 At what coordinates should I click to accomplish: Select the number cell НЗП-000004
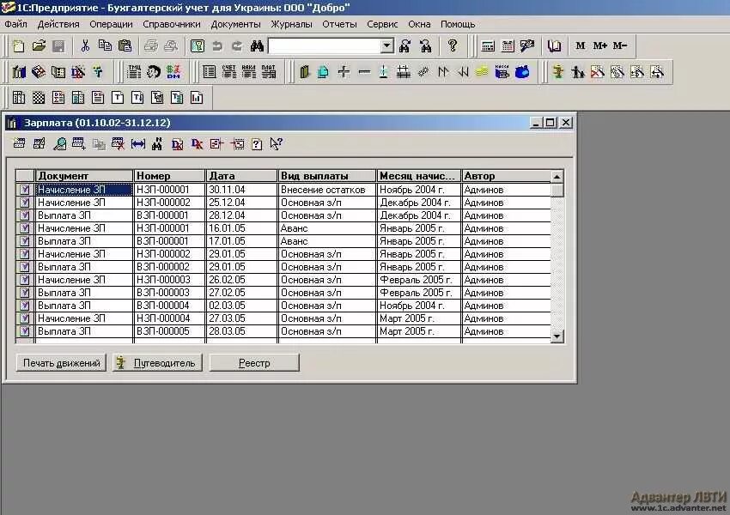169,318
